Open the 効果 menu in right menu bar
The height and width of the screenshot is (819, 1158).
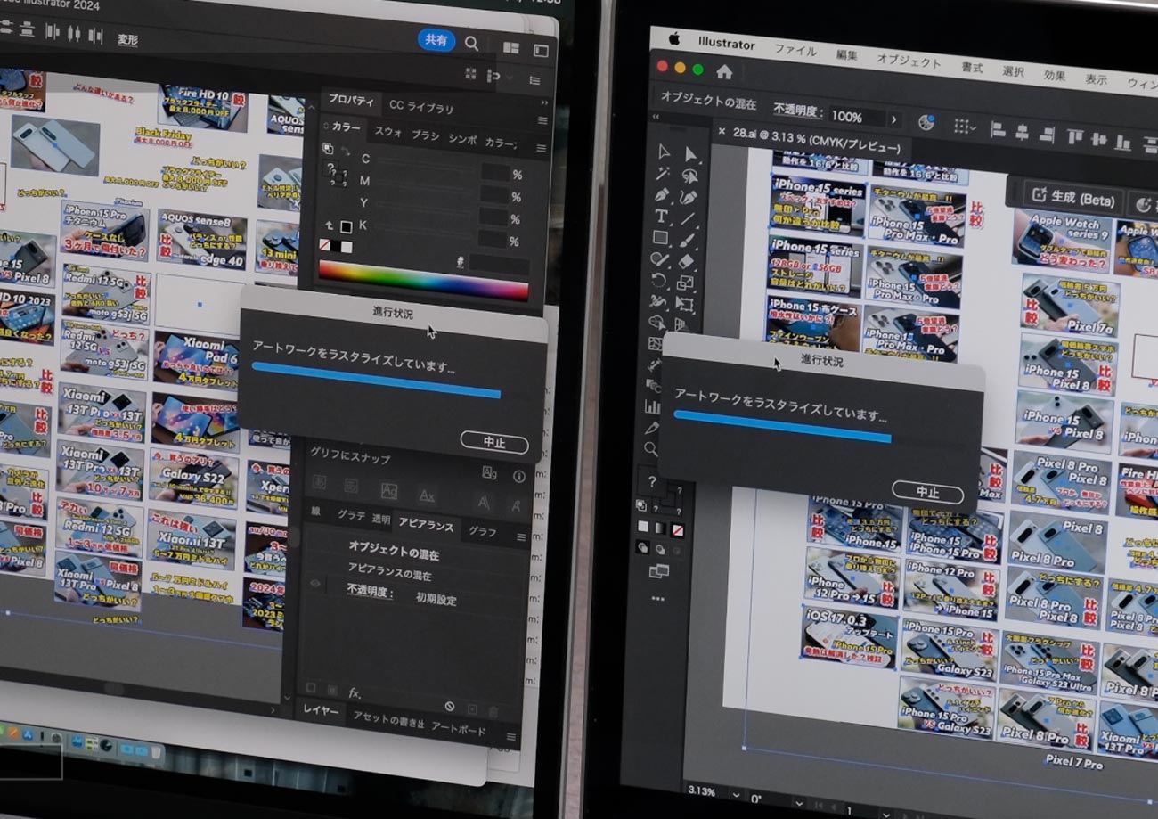(x=1055, y=75)
